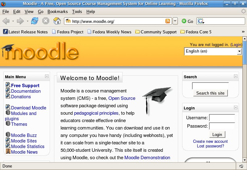Click the Back navigation arrow

pyautogui.click(x=6, y=21)
